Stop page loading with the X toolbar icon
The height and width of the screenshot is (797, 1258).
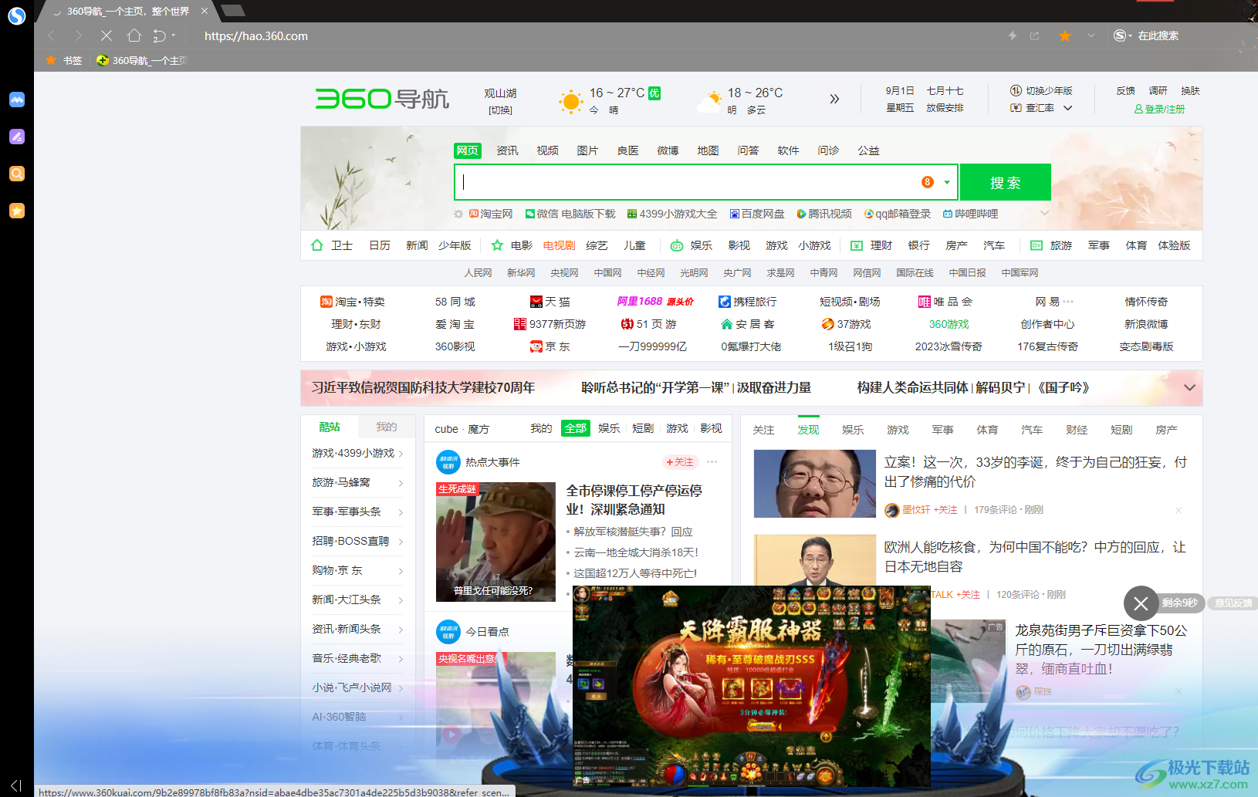(107, 35)
